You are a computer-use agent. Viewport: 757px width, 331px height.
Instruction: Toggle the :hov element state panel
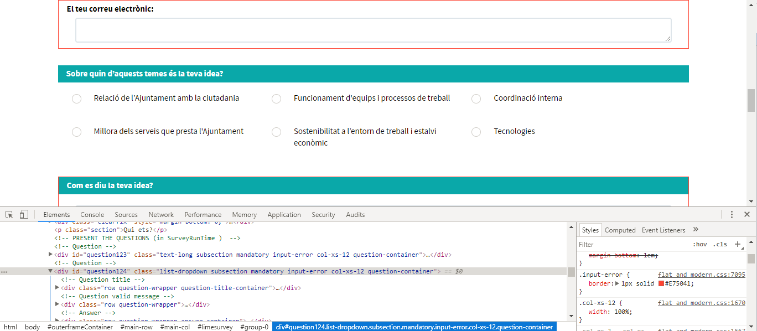pos(699,244)
